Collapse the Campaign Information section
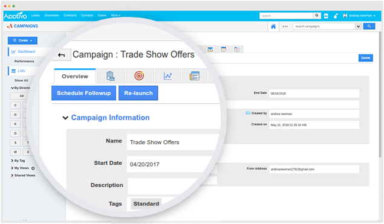This screenshot has height=224, width=384. [x=65, y=118]
